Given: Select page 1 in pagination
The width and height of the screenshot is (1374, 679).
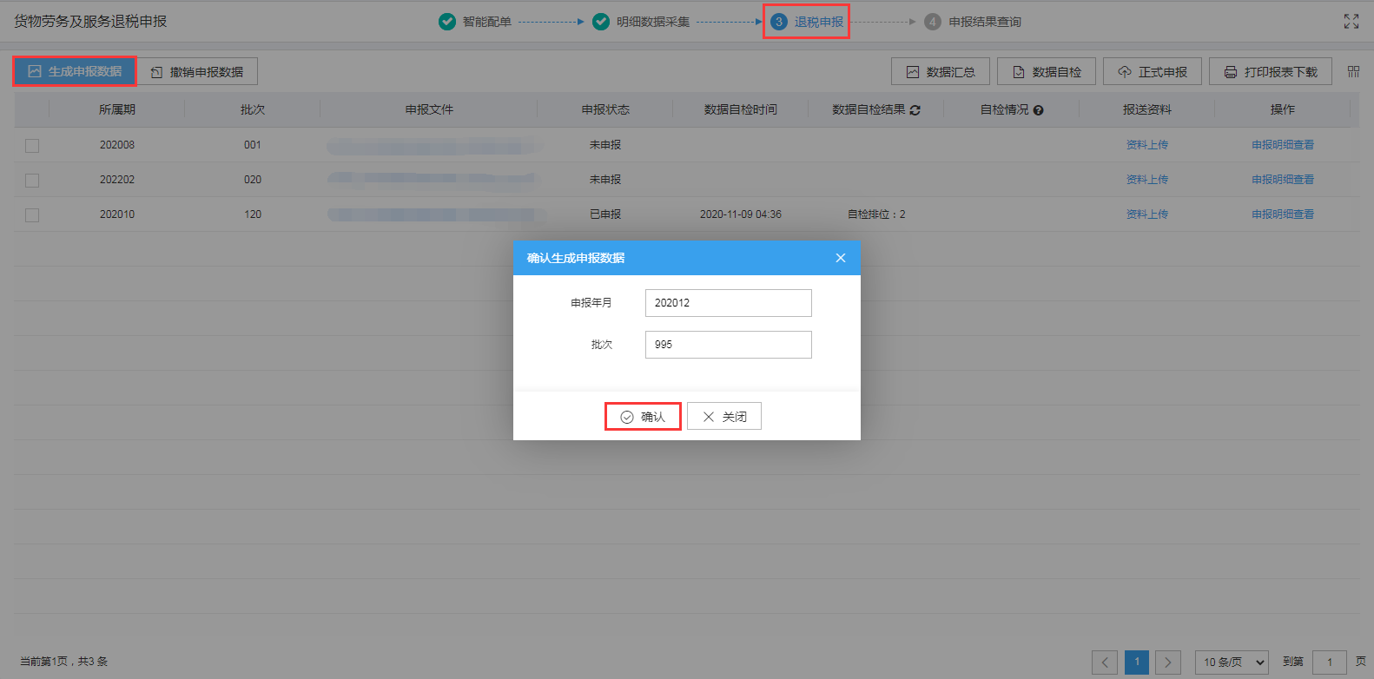Looking at the screenshot, I should pos(1137,662).
